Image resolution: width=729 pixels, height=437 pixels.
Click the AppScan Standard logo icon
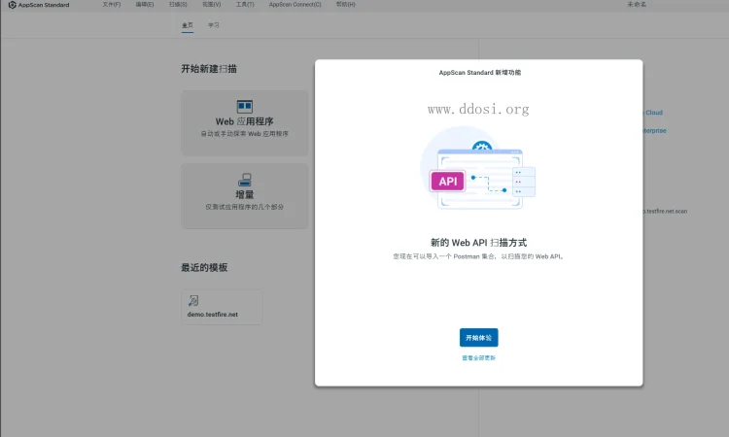12,5
